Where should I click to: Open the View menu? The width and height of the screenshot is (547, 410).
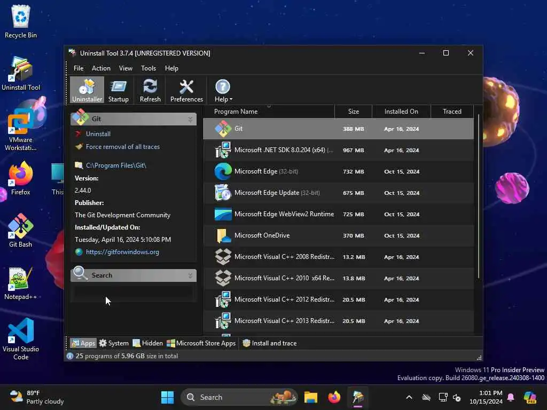(126, 68)
